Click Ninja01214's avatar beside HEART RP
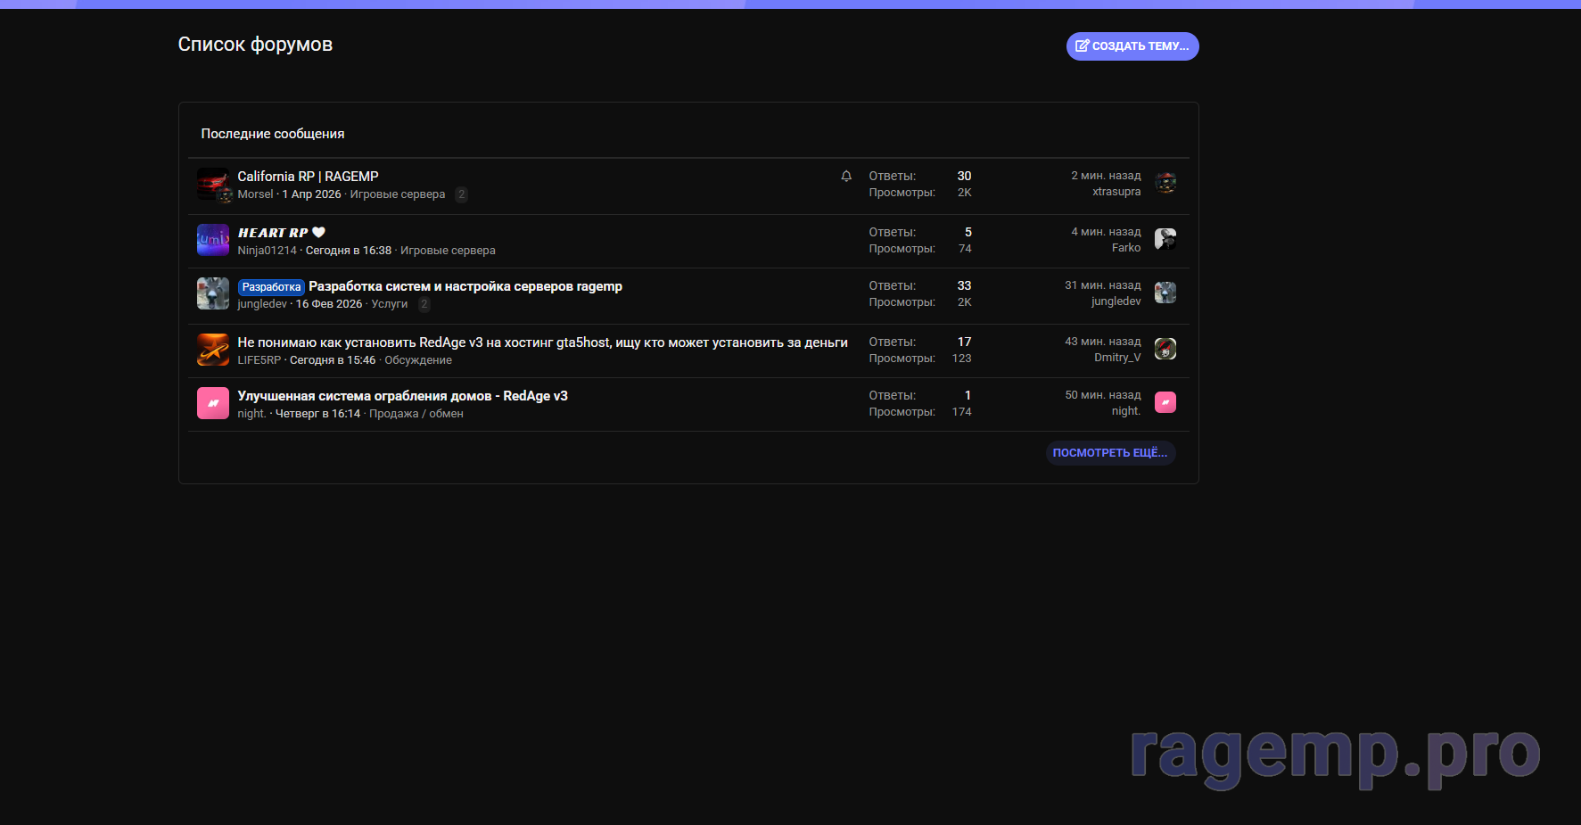The width and height of the screenshot is (1581, 825). click(x=212, y=240)
